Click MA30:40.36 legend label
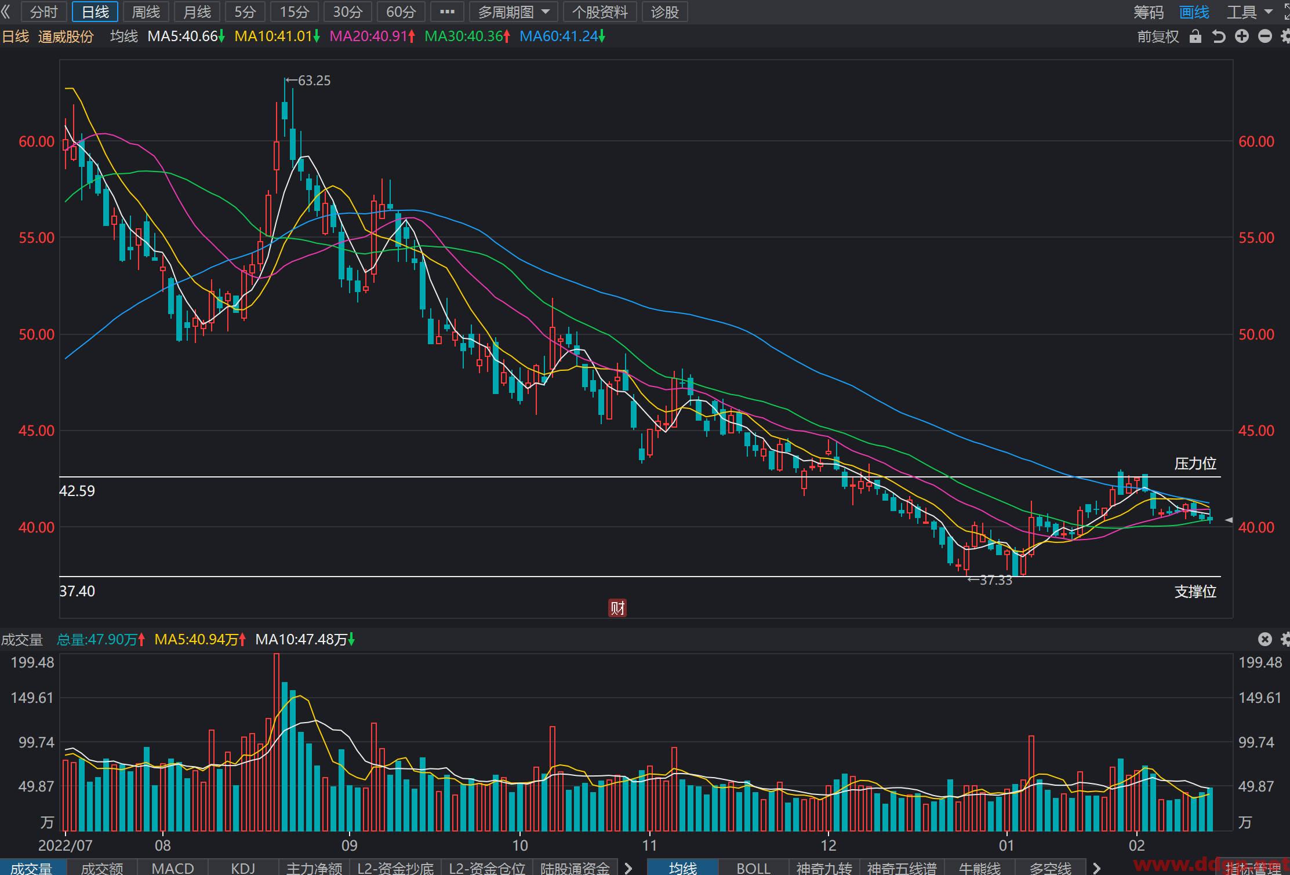This screenshot has height=875, width=1290. pos(467,37)
